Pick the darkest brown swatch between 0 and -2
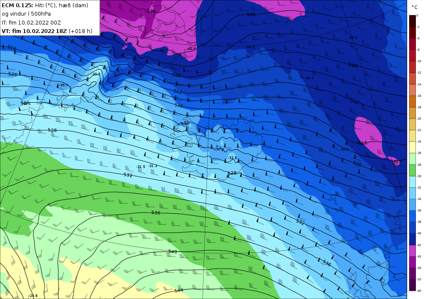 [413, 21]
